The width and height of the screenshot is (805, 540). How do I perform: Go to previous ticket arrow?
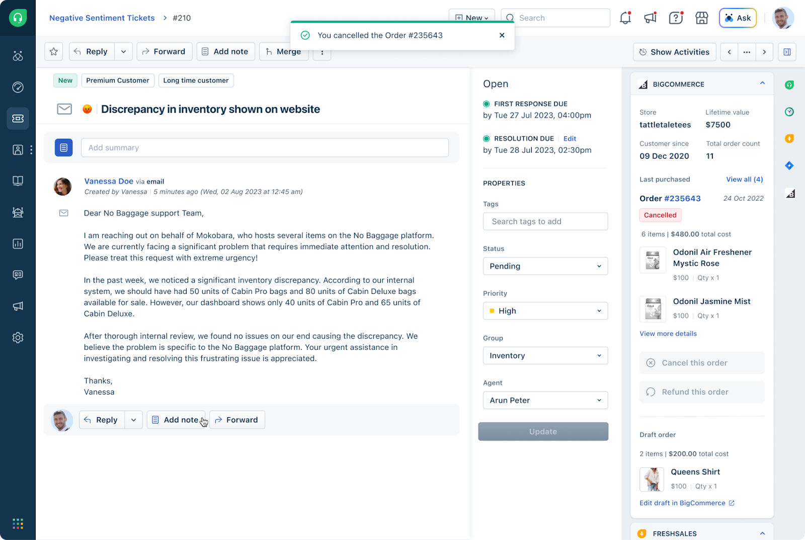[729, 52]
